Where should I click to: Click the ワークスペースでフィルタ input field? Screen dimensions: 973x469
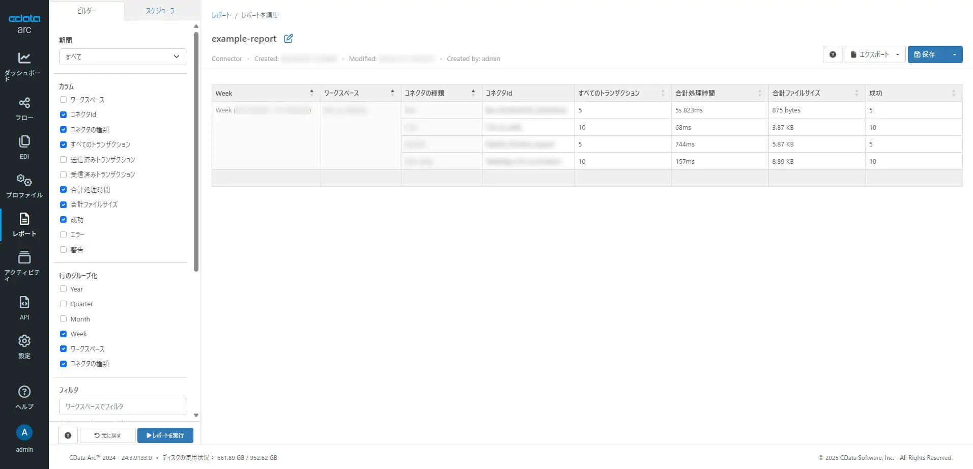click(x=123, y=406)
